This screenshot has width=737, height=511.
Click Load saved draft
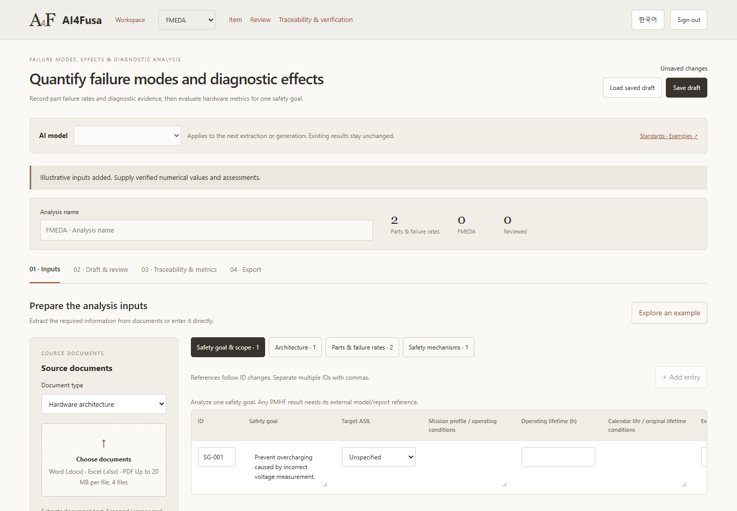coord(632,88)
